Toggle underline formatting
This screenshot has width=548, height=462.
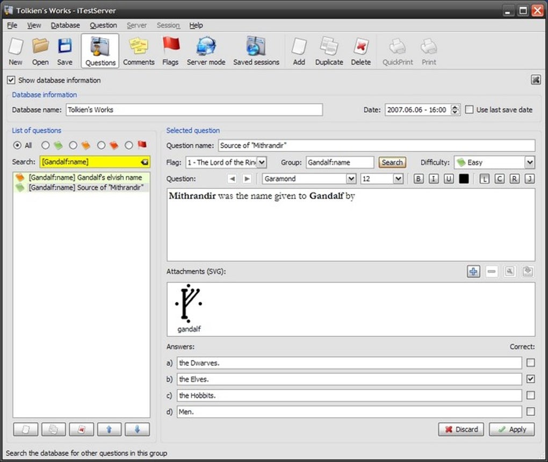pyautogui.click(x=449, y=179)
